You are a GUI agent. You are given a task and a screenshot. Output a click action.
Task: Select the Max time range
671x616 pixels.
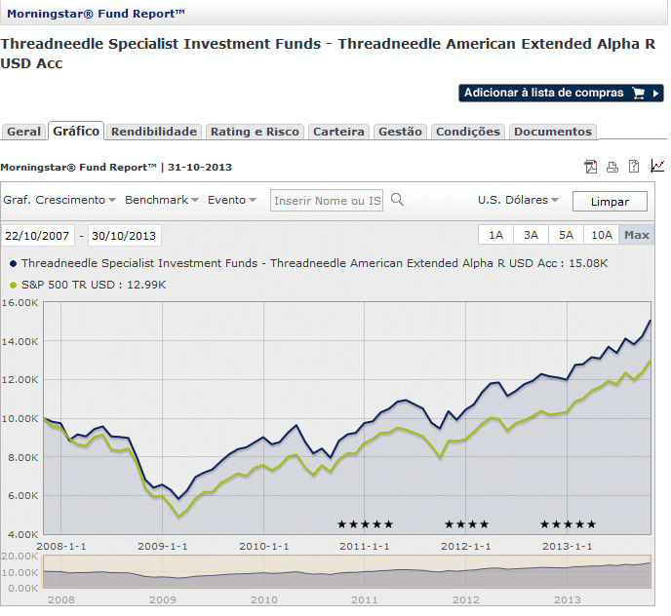tap(637, 235)
